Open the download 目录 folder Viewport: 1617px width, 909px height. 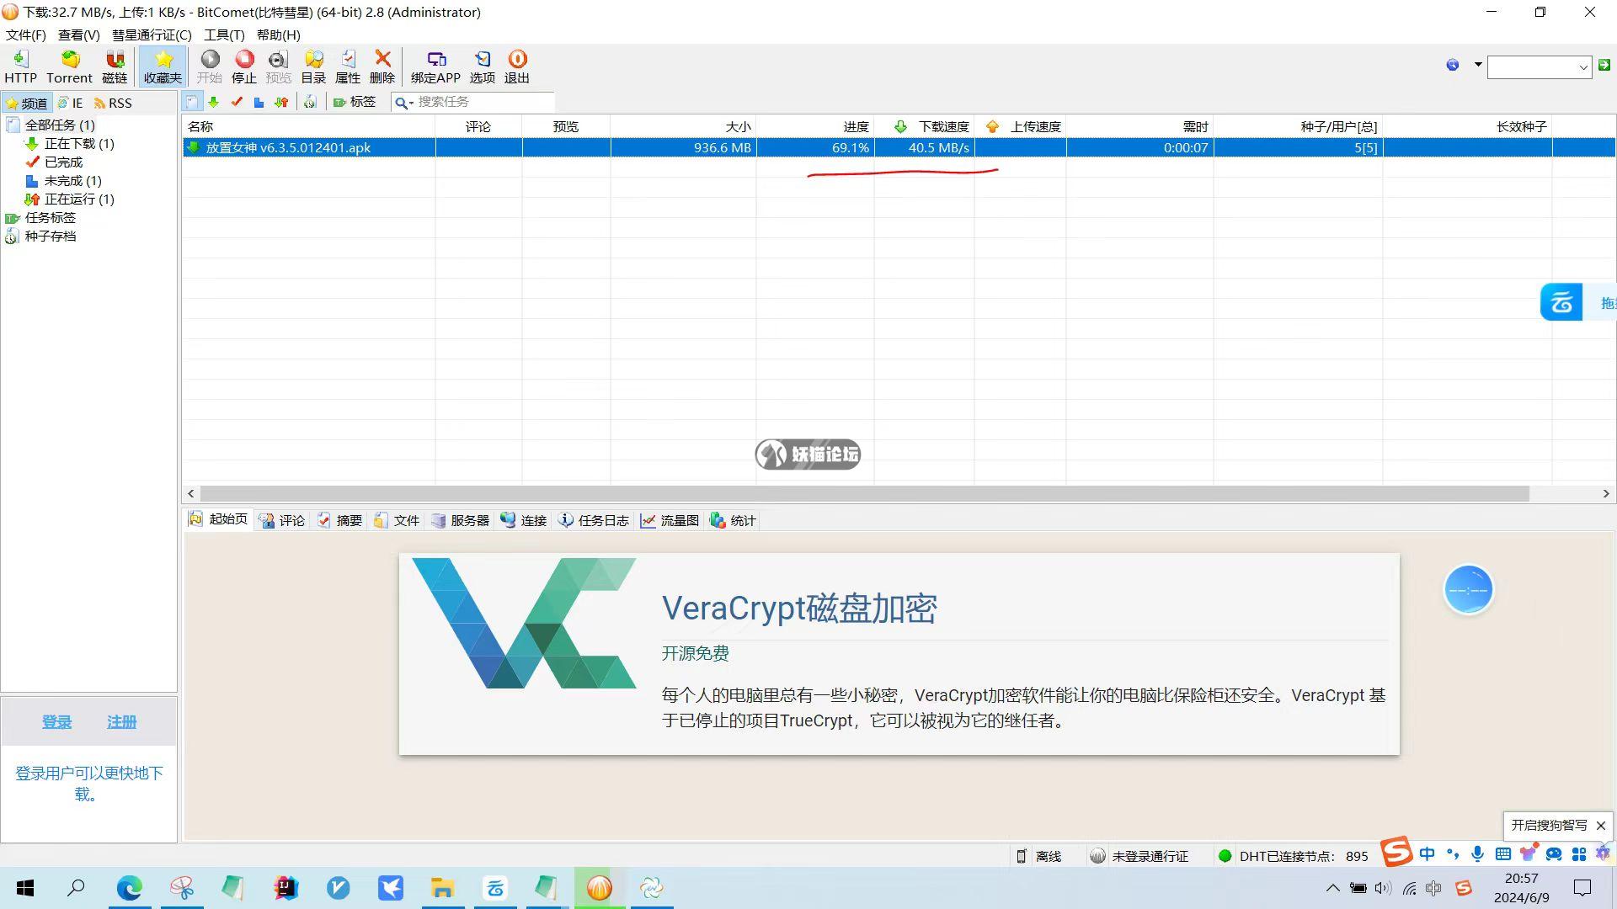click(313, 66)
